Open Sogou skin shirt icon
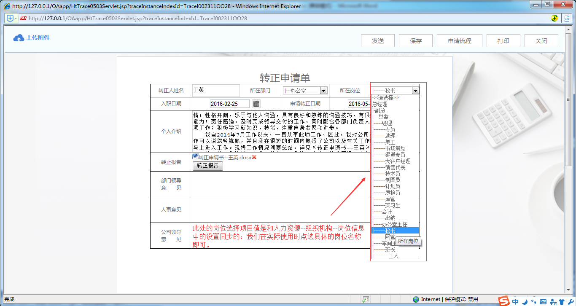 point(561,301)
